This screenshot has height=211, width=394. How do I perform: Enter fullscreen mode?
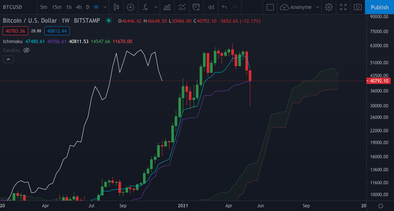coord(343,7)
